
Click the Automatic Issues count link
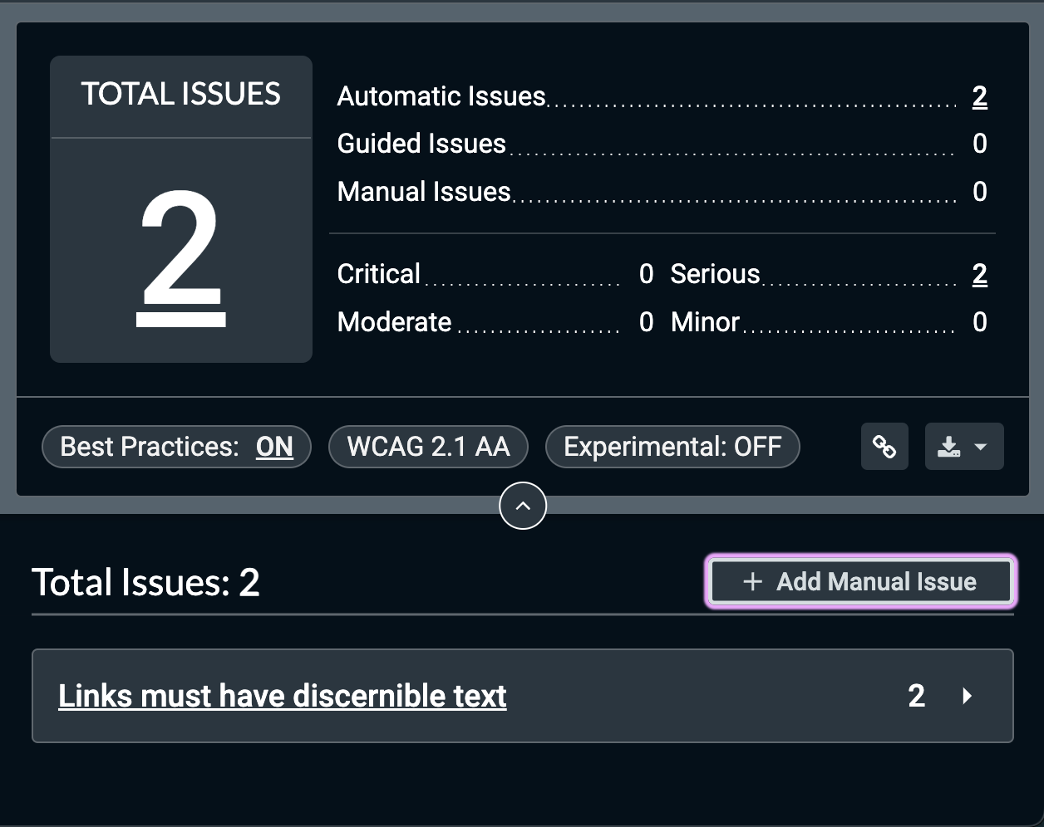point(980,96)
